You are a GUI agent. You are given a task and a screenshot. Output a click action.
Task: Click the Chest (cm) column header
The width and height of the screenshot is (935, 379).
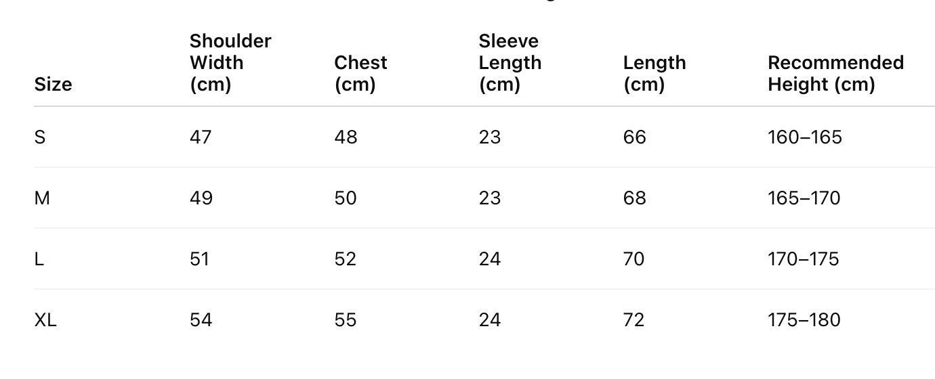coord(360,73)
